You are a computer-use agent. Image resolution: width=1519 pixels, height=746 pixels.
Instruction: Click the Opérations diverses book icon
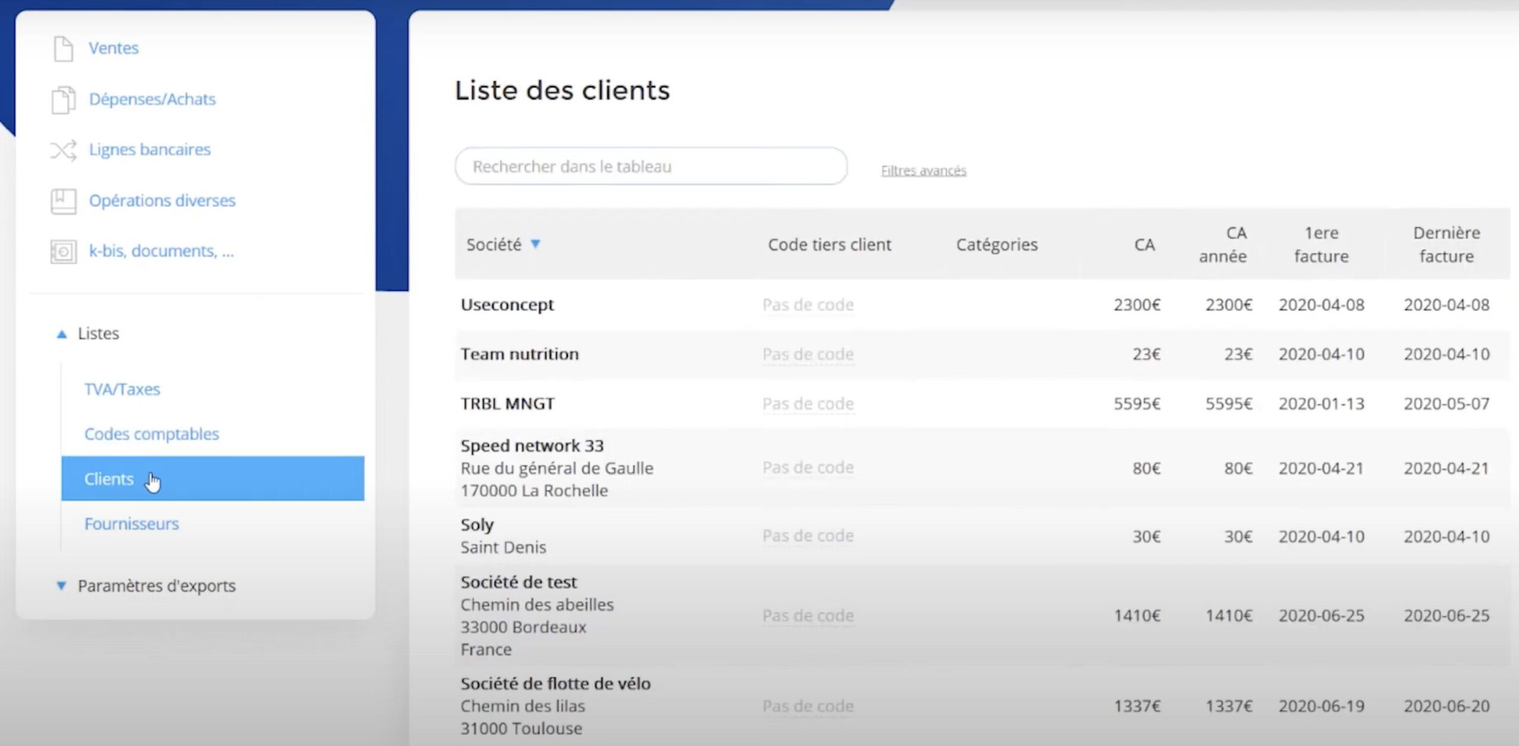point(63,201)
